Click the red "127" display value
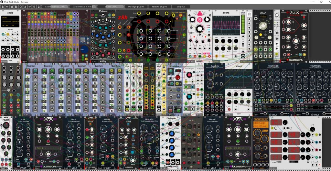Image resolution: width=331 pixels, height=171 pixels. [294, 149]
